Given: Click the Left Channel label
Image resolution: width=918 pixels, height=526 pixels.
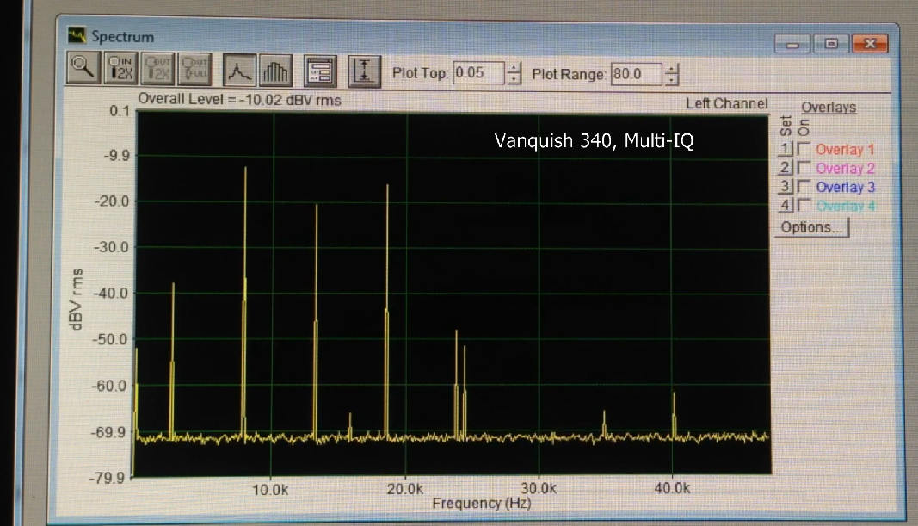Looking at the screenshot, I should [x=726, y=103].
